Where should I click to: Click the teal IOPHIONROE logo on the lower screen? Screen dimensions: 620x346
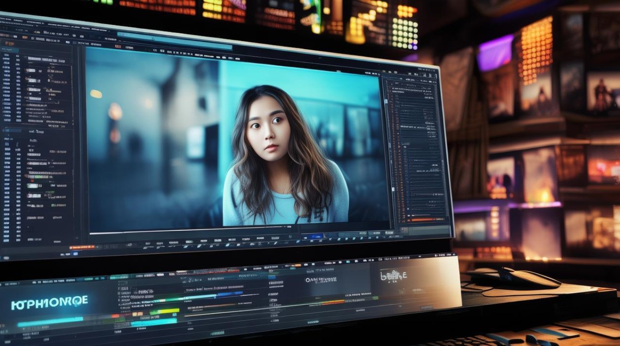(x=49, y=303)
